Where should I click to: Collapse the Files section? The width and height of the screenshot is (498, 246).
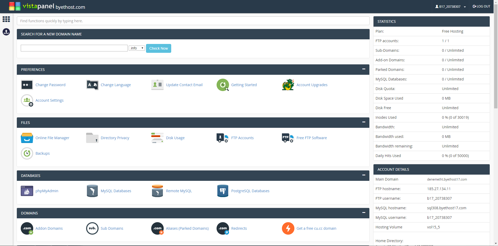click(x=364, y=122)
